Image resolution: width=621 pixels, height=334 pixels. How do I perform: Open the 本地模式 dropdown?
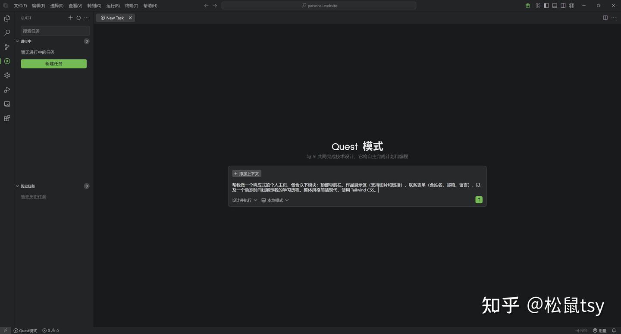click(275, 200)
